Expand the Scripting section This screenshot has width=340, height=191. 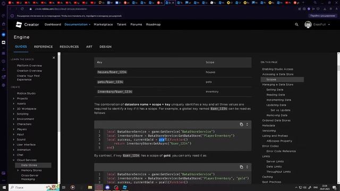tap(14, 114)
